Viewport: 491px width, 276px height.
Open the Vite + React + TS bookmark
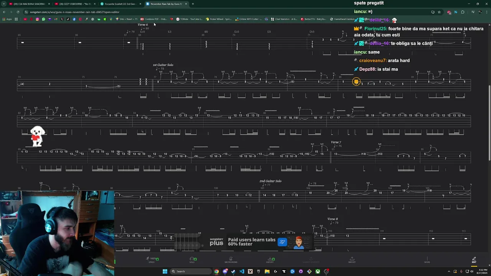127,19
